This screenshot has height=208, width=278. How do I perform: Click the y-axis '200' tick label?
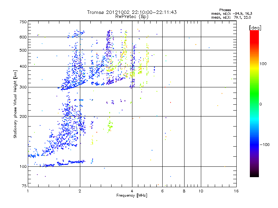(x=23, y=116)
